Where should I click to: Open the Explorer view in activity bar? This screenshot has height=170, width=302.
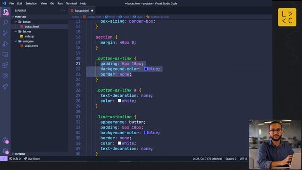click(5, 12)
